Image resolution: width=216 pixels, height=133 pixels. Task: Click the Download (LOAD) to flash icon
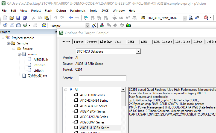point(44,25)
